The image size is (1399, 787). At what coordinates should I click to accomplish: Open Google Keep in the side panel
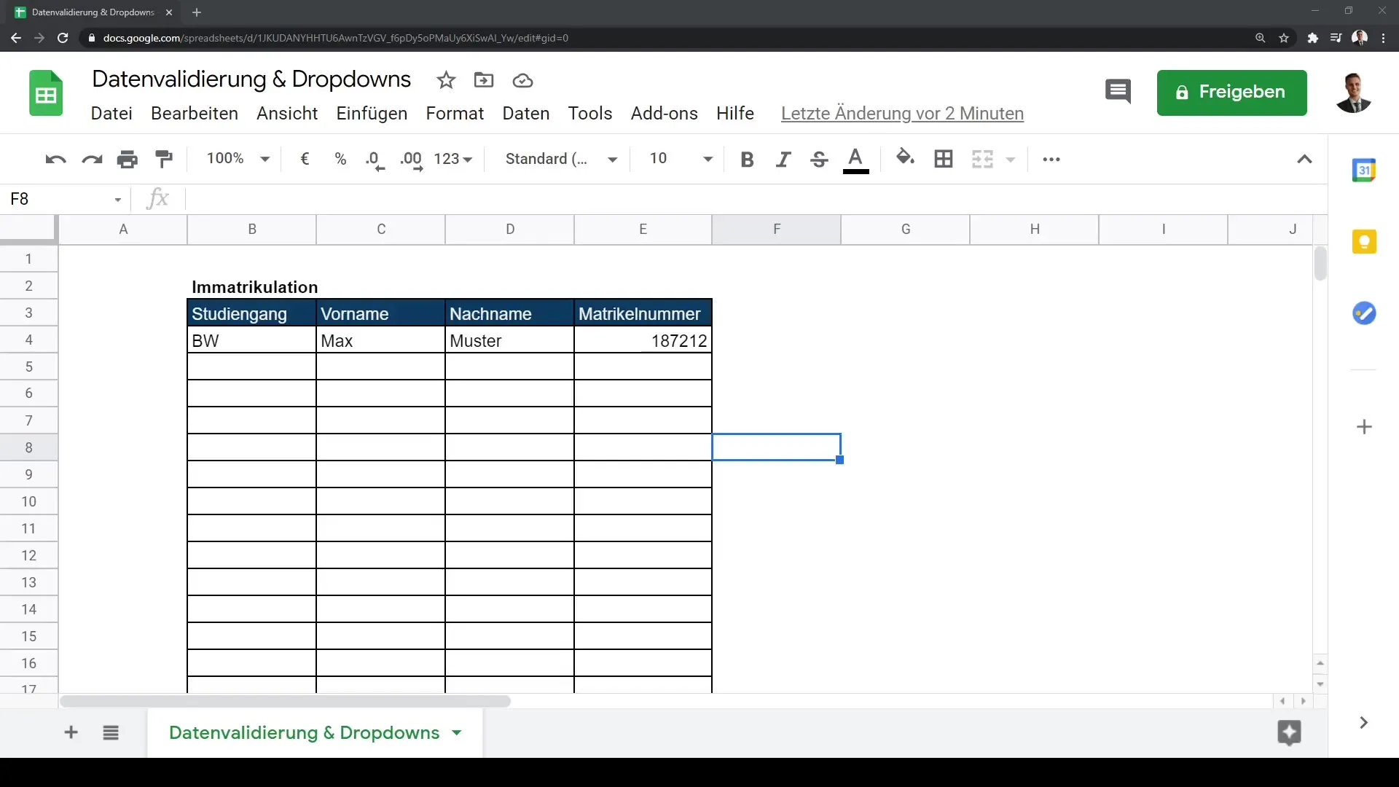tap(1364, 242)
